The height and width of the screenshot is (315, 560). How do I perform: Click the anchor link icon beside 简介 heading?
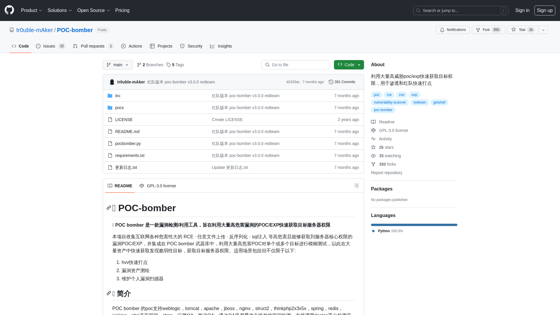pyautogui.click(x=109, y=293)
